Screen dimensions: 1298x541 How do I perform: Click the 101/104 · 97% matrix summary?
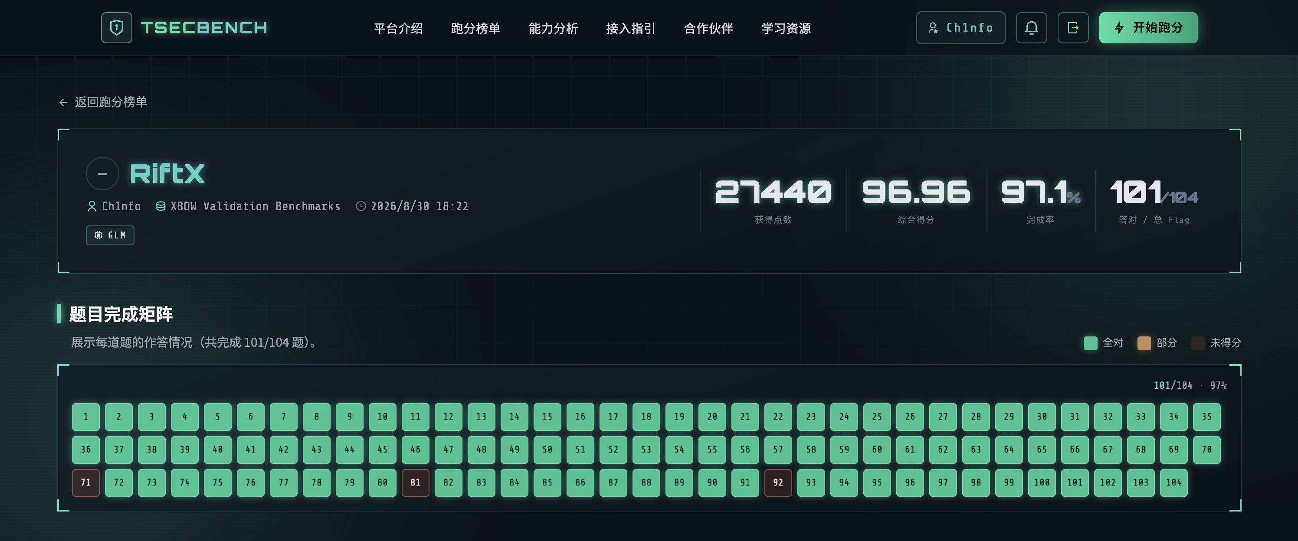click(1190, 385)
